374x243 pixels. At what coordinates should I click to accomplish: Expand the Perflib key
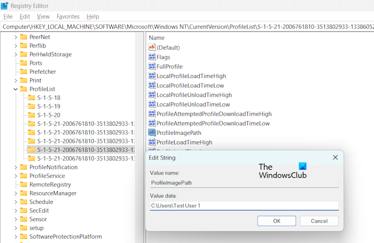click(x=15, y=45)
